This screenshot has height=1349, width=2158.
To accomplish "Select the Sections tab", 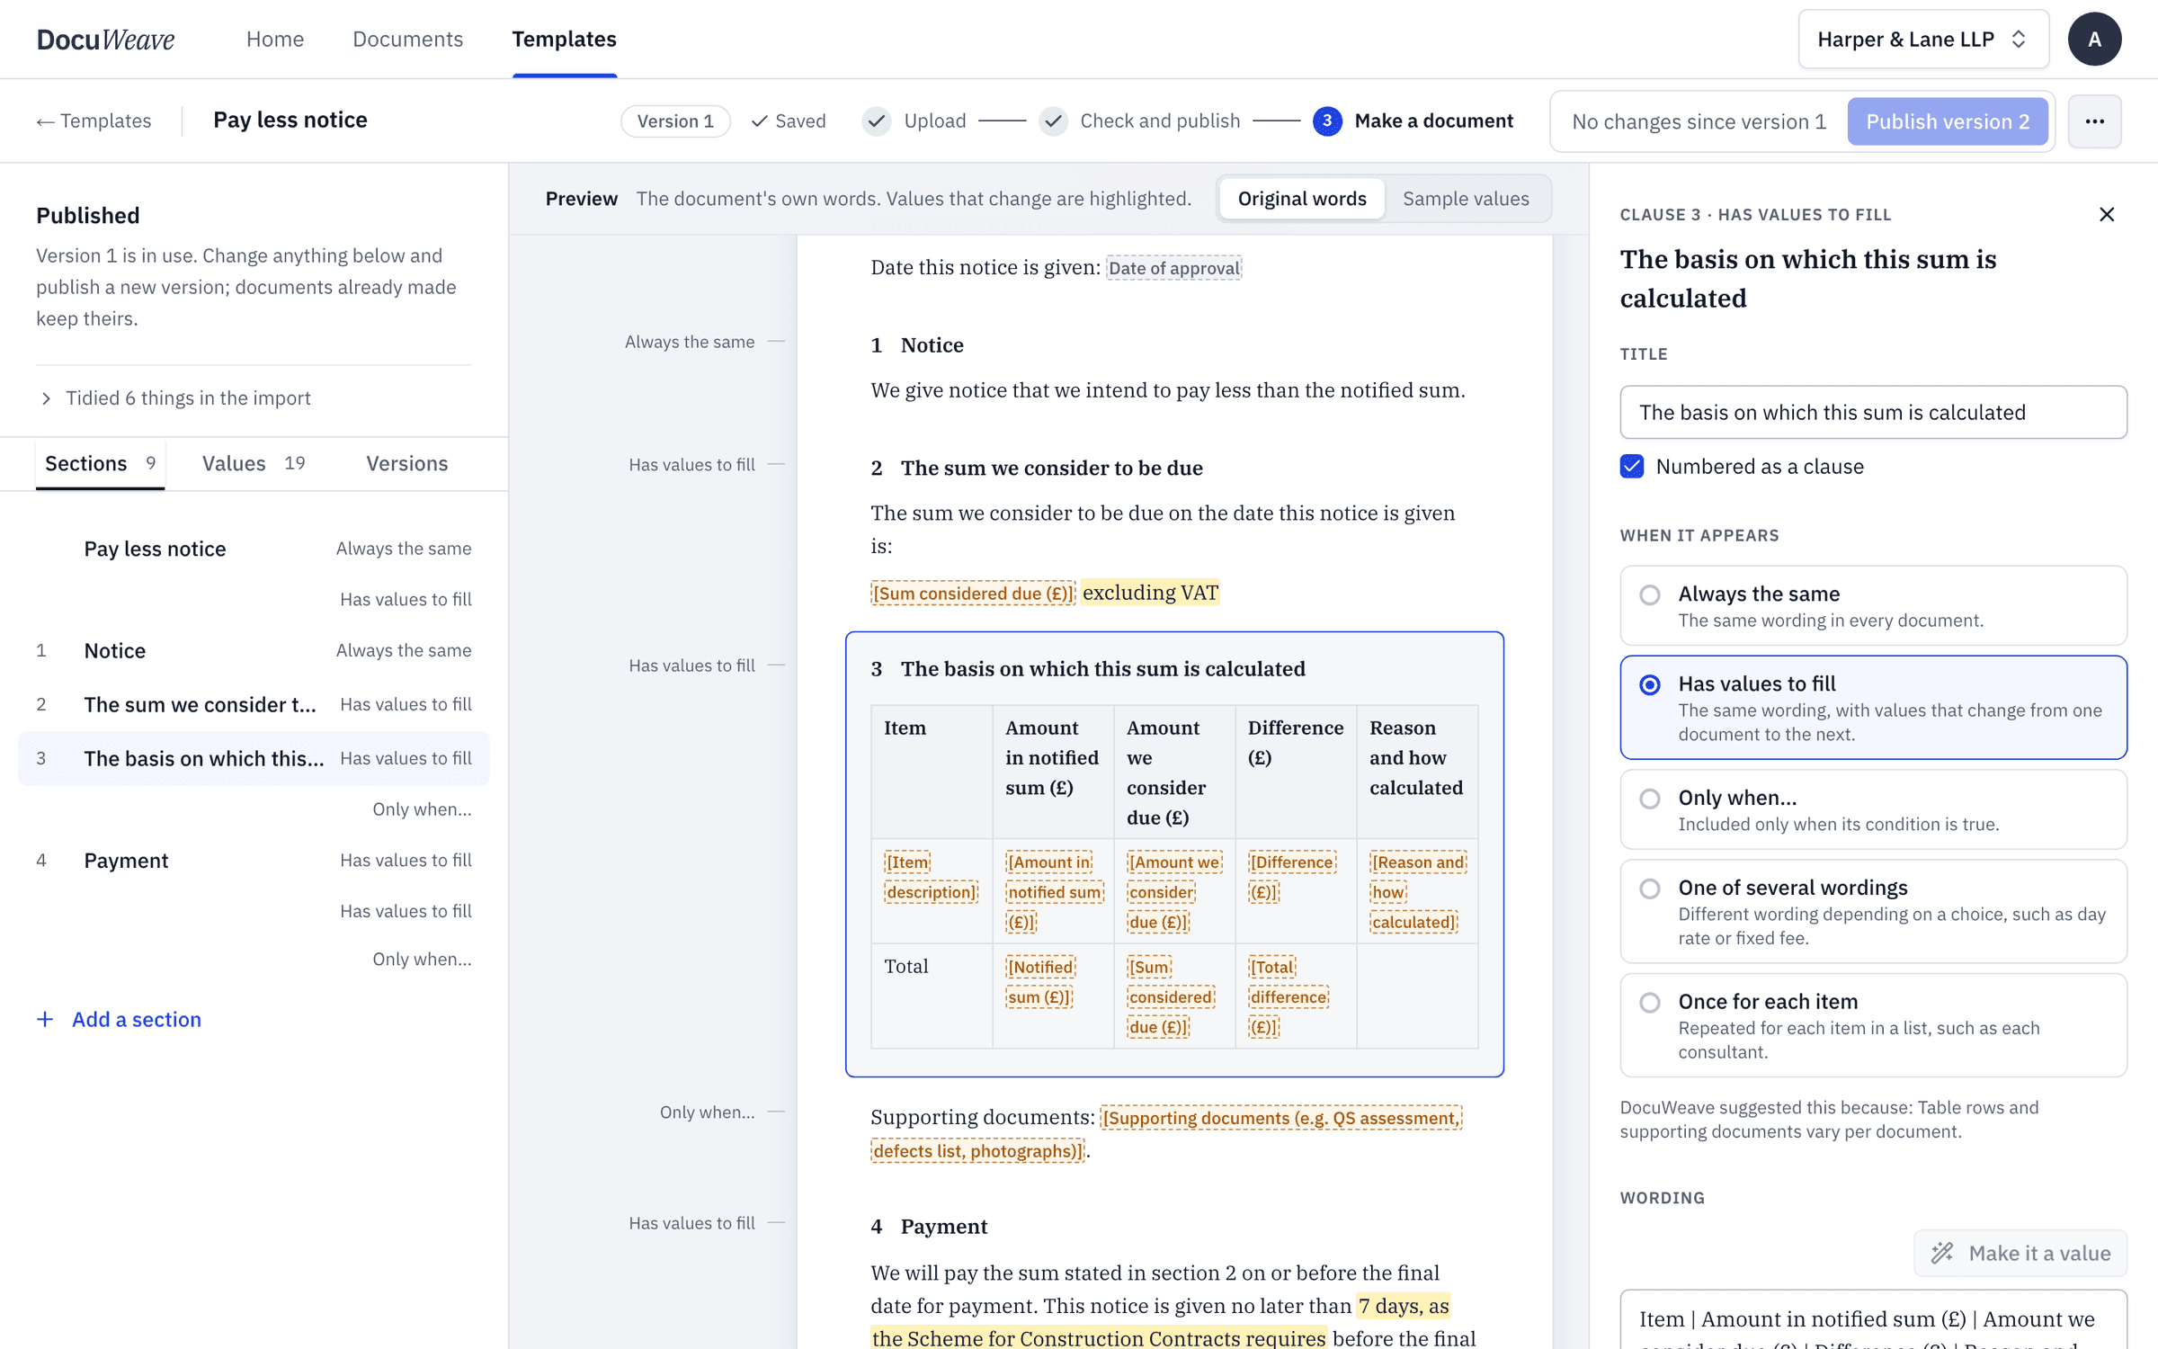I will click(100, 463).
